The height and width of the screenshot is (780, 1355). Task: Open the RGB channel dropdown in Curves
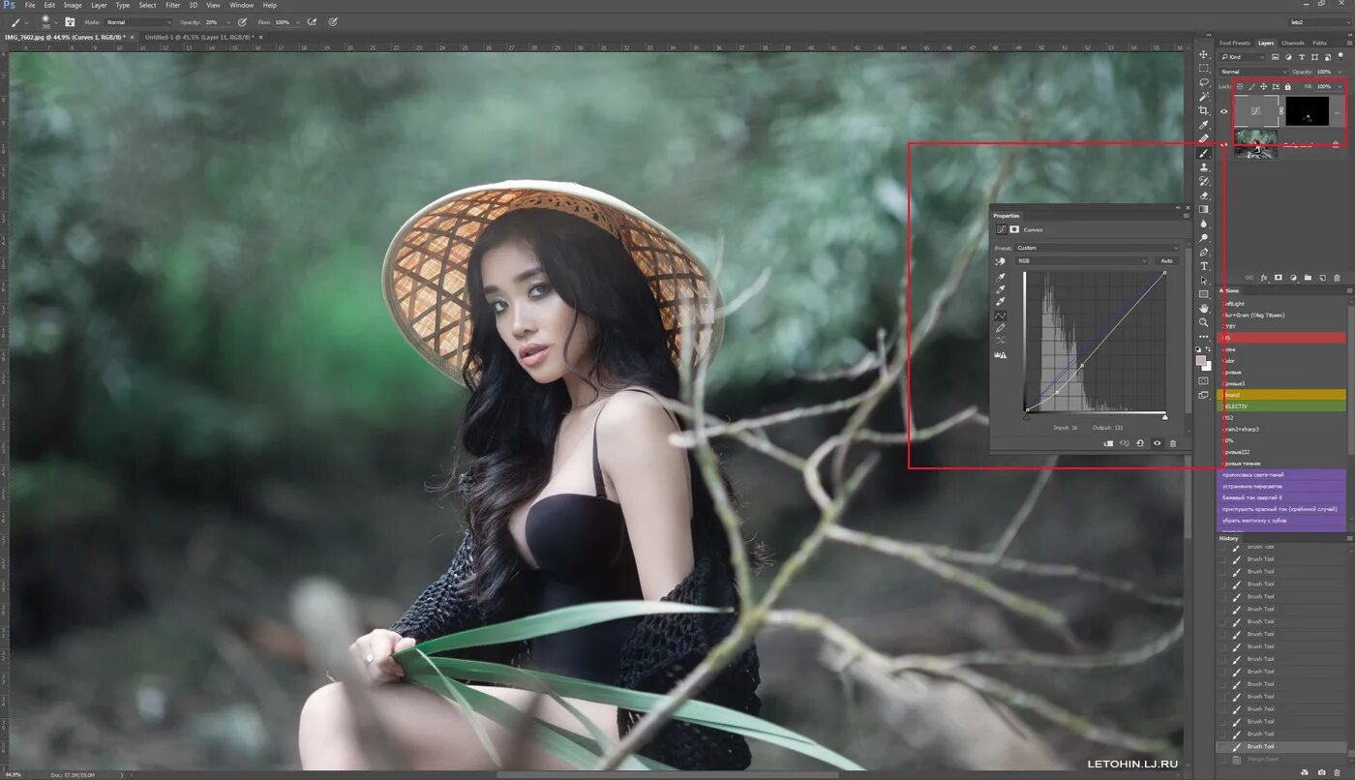click(x=1081, y=260)
